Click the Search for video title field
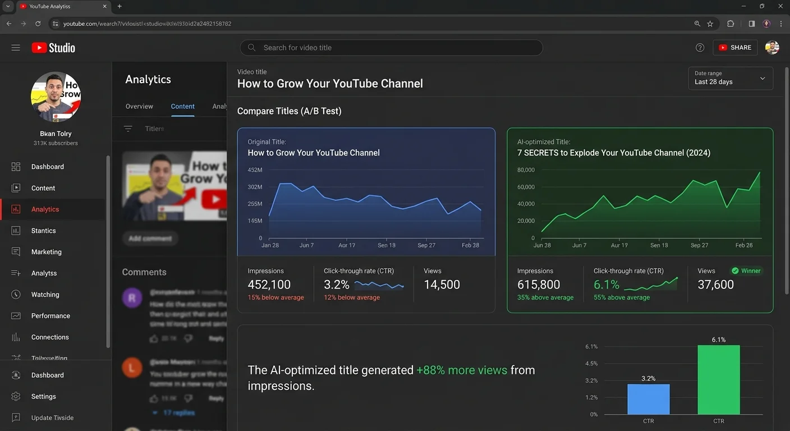Viewport: 790px width, 431px height. [391, 48]
